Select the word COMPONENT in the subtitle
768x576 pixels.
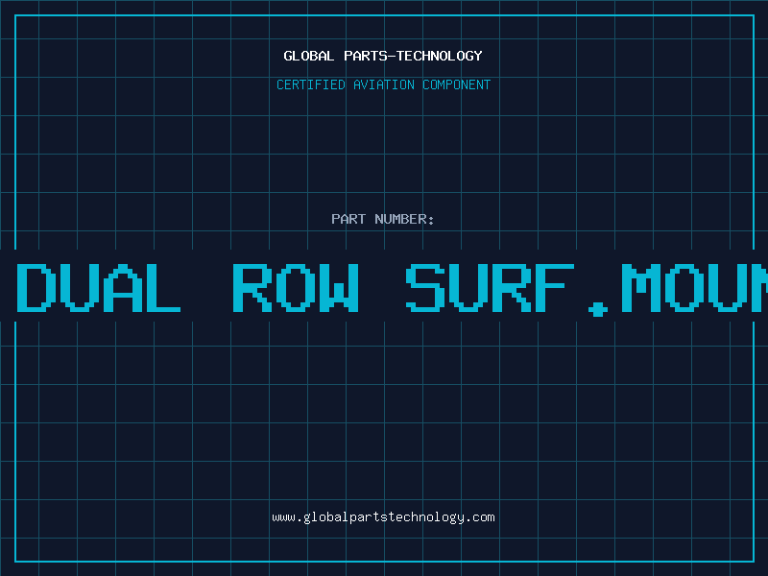pos(457,85)
